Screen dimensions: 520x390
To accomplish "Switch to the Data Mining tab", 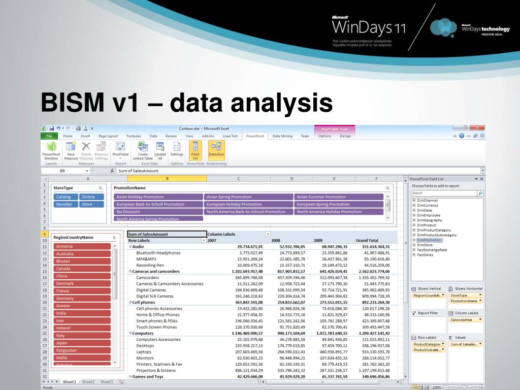I will click(x=282, y=136).
